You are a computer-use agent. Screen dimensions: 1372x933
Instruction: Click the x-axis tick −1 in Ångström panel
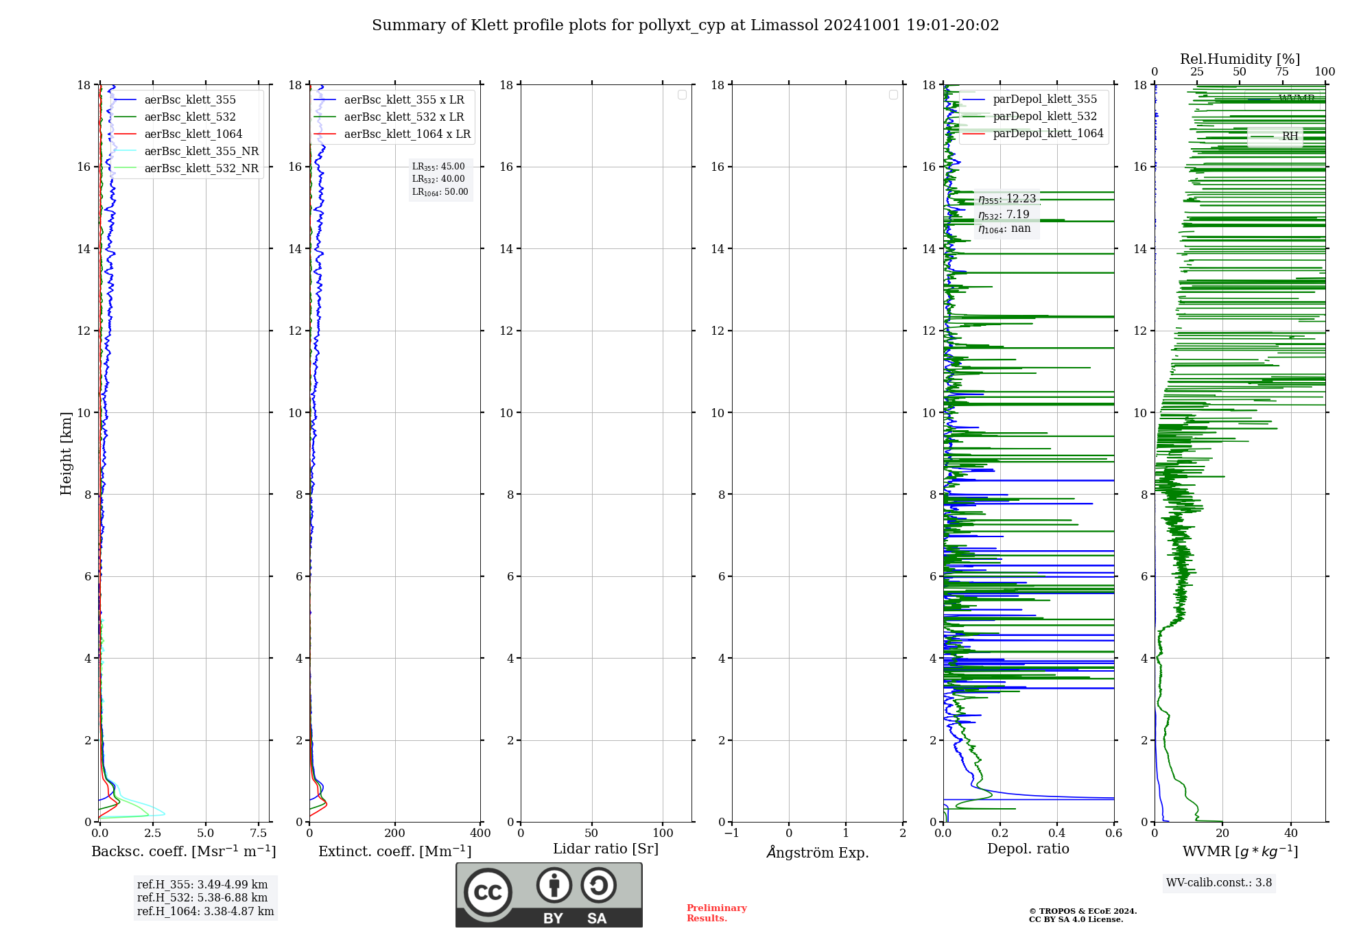pyautogui.click(x=732, y=834)
